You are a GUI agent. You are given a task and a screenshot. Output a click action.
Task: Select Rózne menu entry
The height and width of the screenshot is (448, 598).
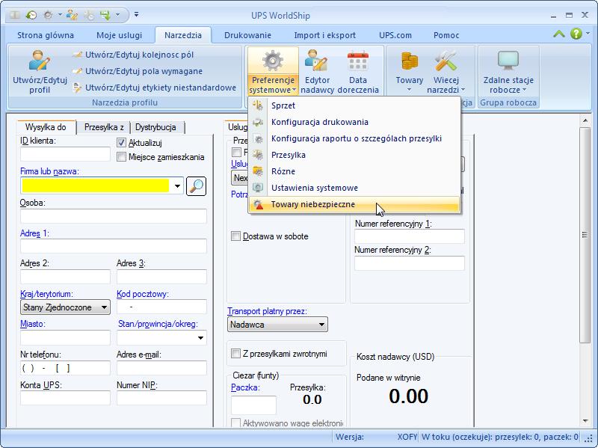[354, 171]
